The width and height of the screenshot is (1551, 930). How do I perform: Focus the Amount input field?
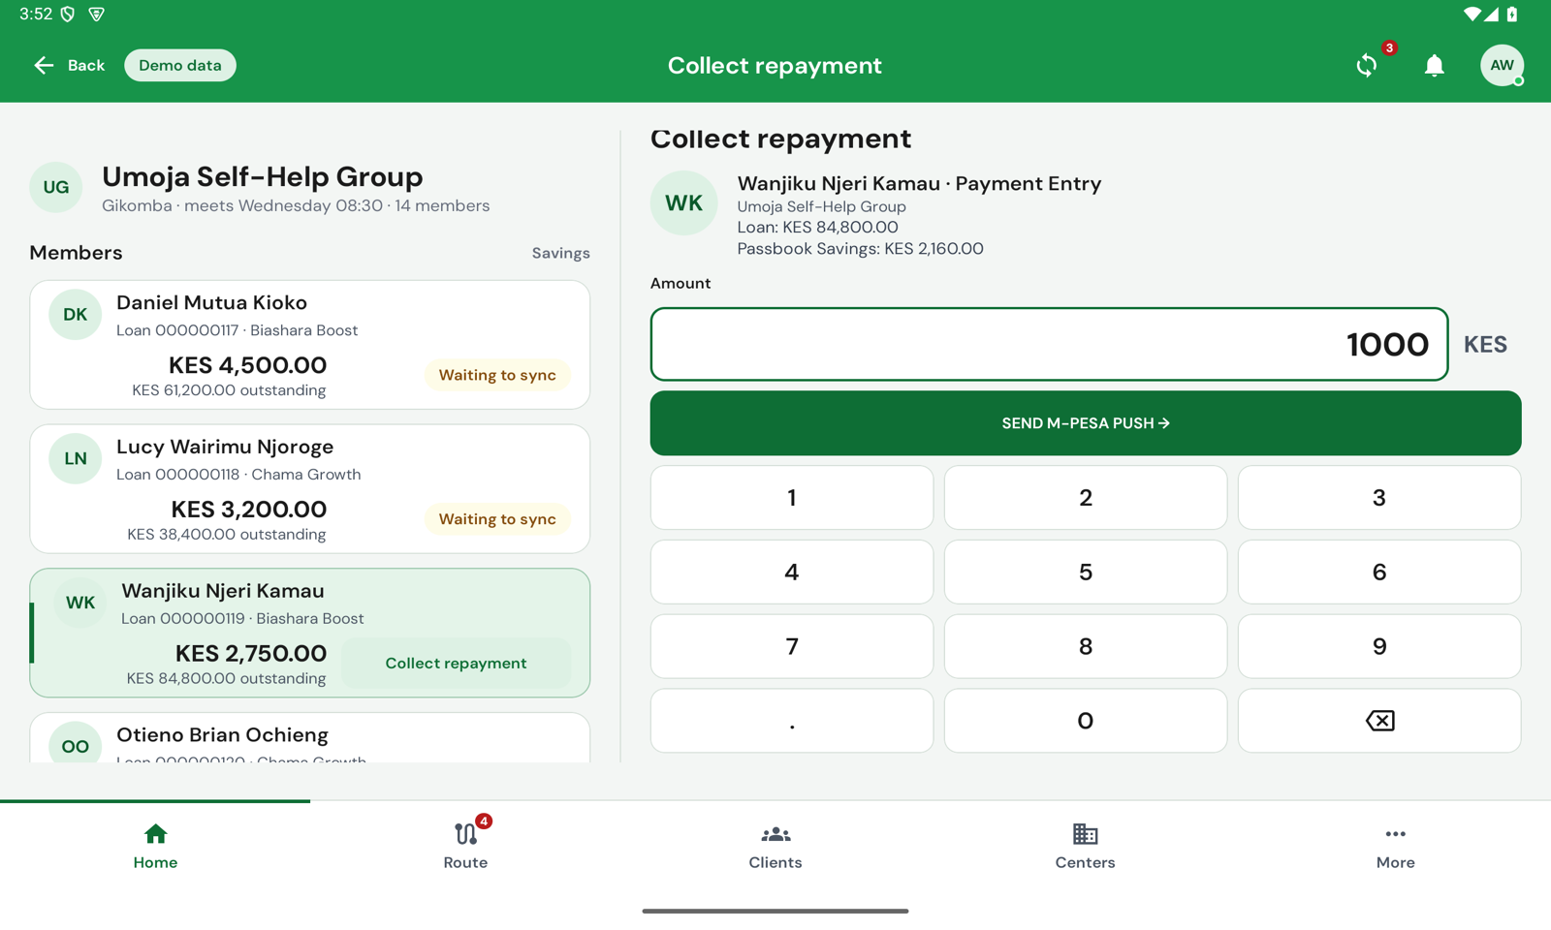pyautogui.click(x=1049, y=344)
